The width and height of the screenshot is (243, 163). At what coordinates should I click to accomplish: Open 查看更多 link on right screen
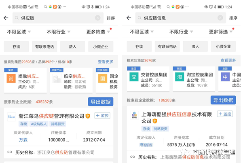228,60
